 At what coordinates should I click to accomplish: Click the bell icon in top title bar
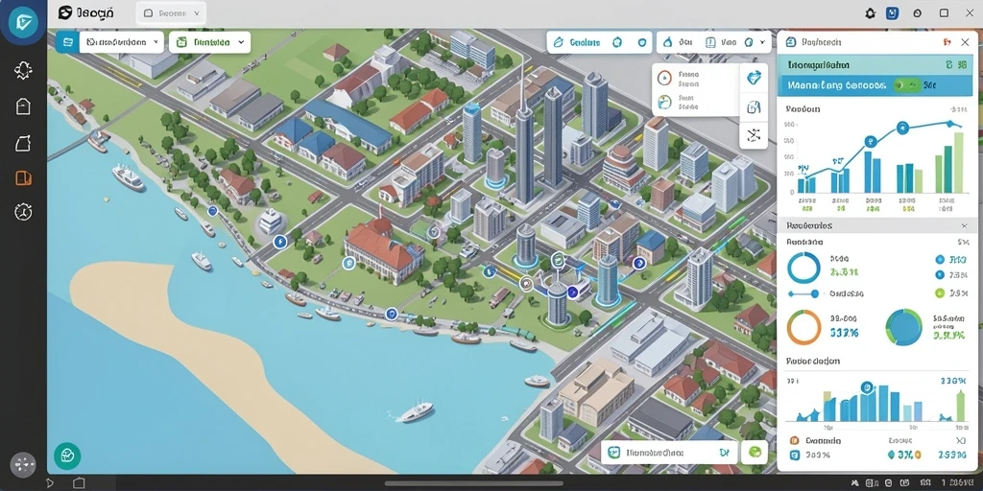click(870, 13)
